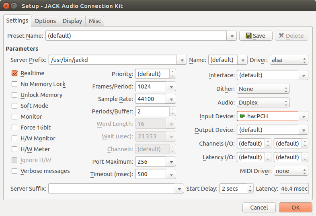Enable Verbose messages
The image size is (316, 216).
tap(14, 171)
